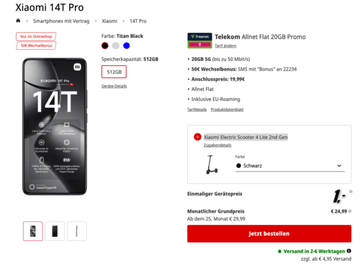Click the freenet Telekom tariff logo
Image resolution: width=363 pixels, height=264 pixels.
(x=200, y=40)
